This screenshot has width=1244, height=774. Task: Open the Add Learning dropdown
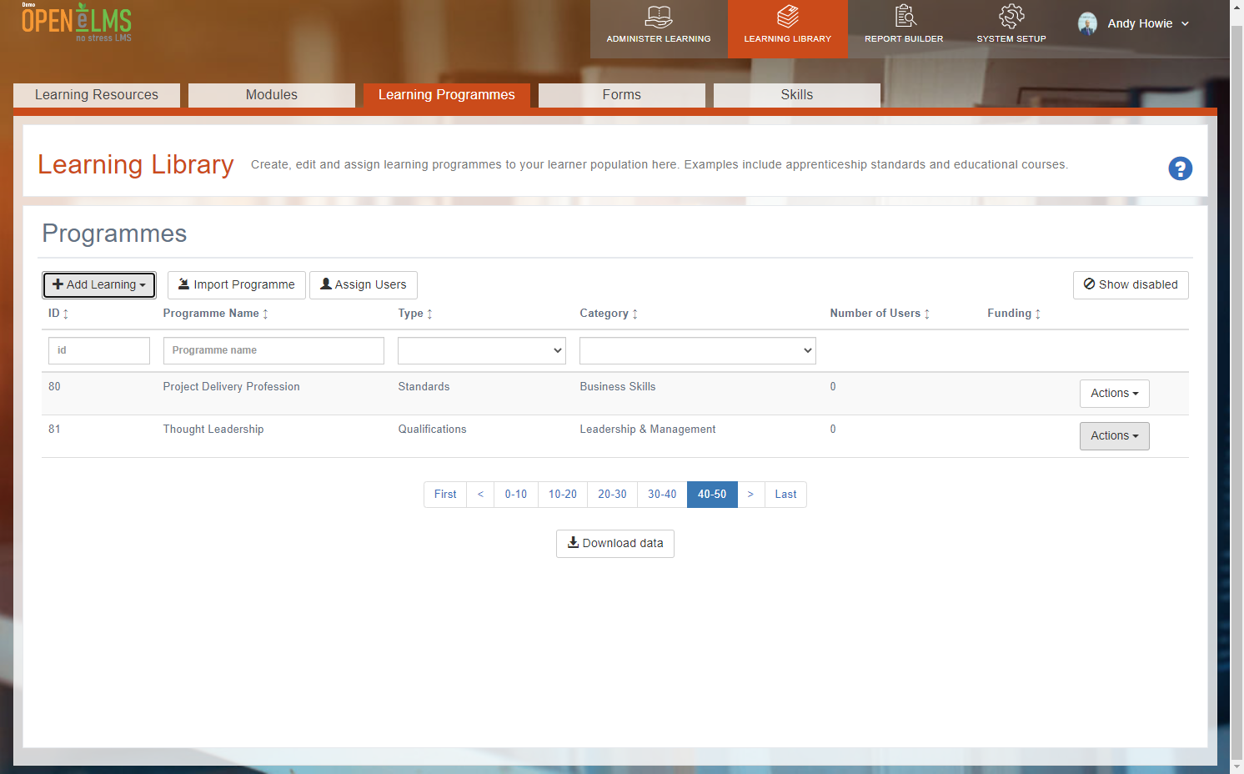[x=99, y=285]
